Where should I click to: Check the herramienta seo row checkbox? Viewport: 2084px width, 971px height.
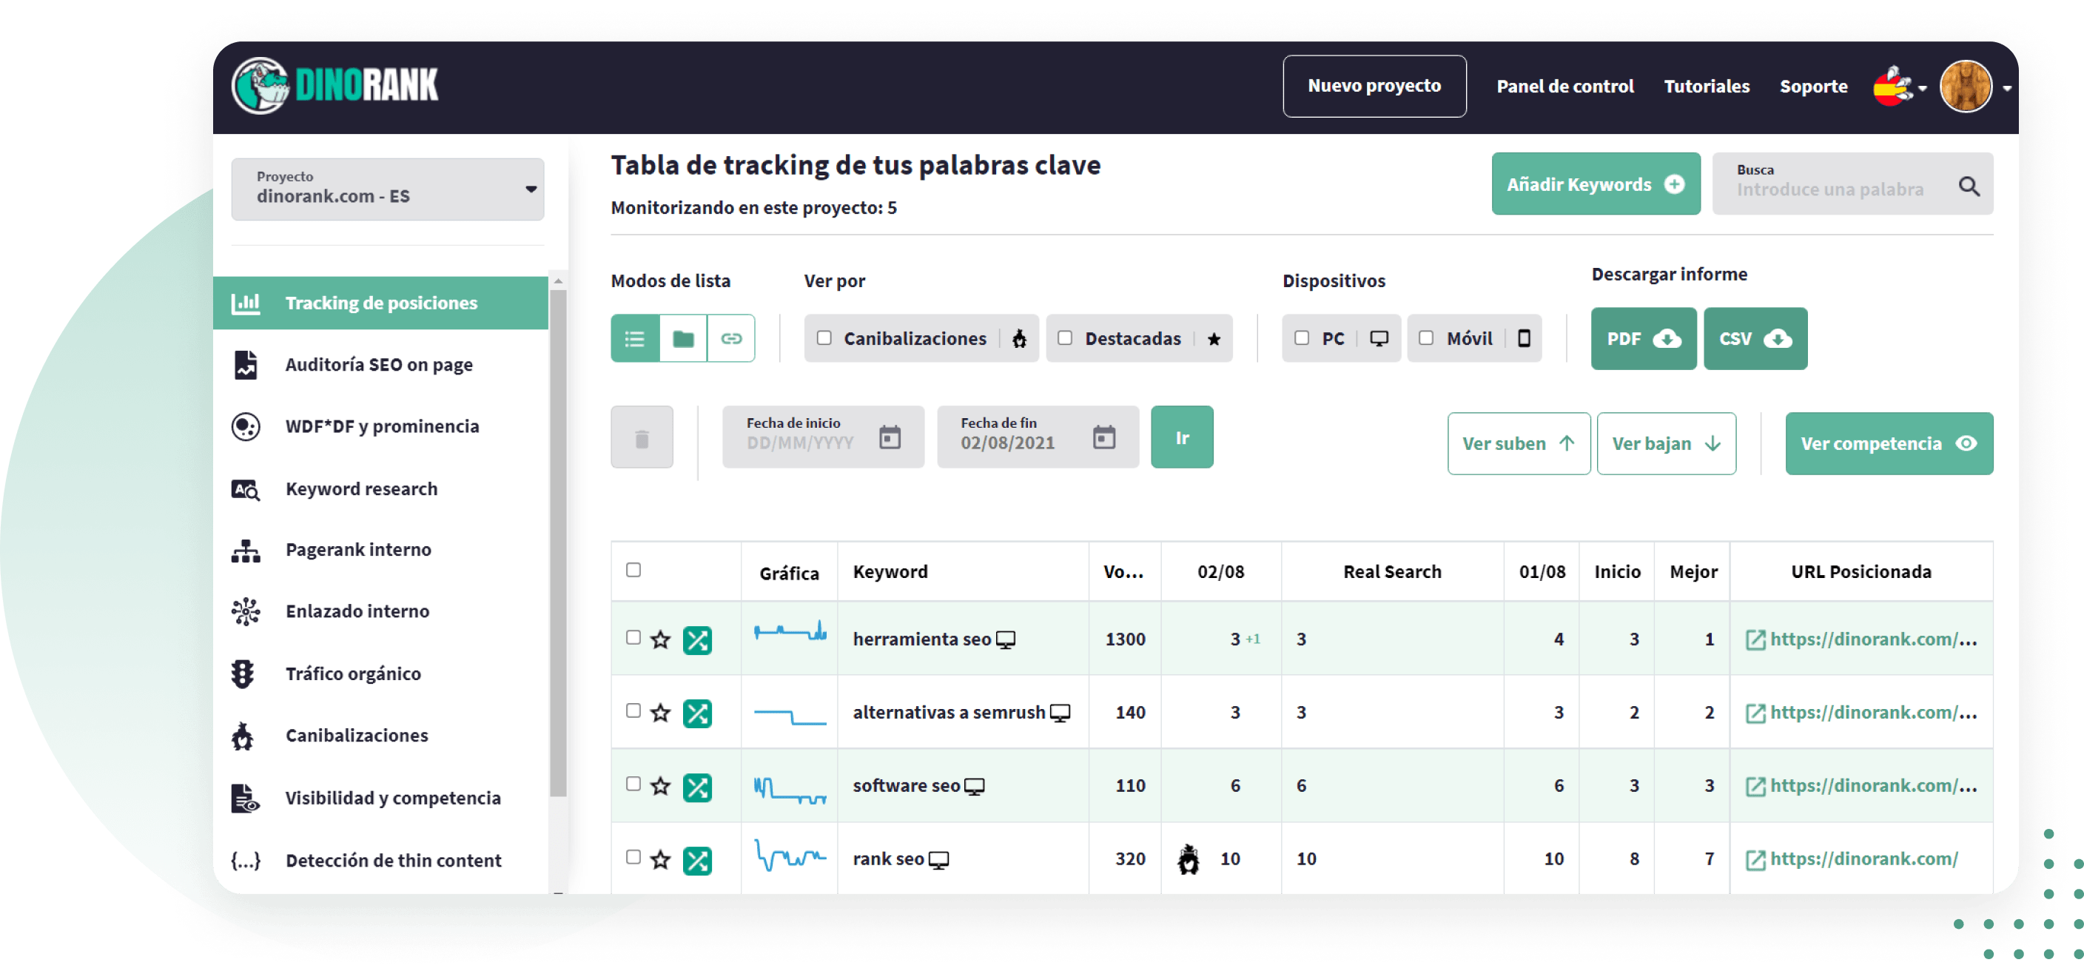tap(633, 638)
